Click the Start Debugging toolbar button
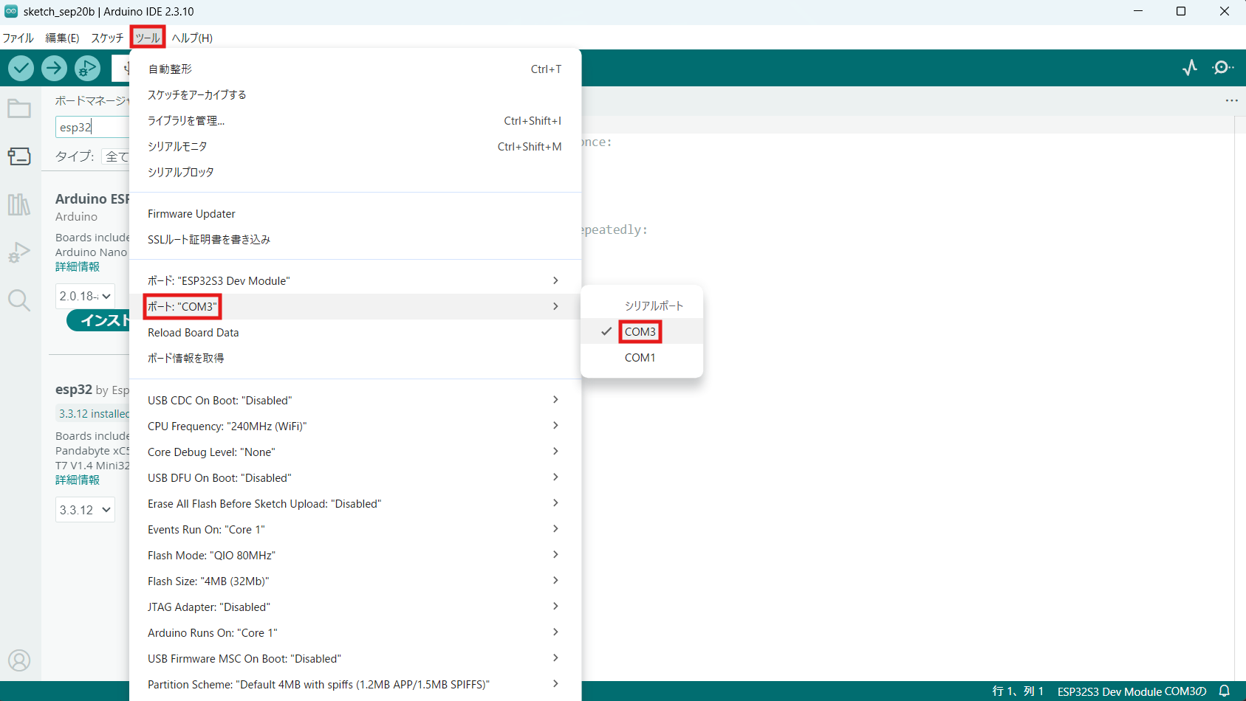Image resolution: width=1246 pixels, height=701 pixels. [x=87, y=68]
